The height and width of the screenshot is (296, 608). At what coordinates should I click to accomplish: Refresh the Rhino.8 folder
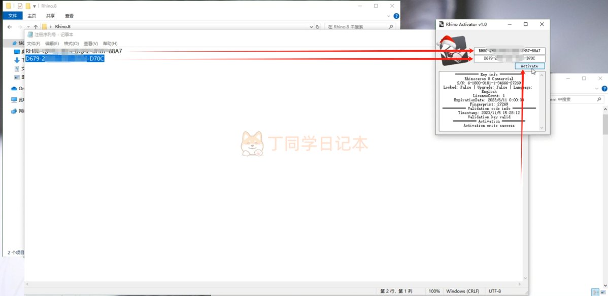click(318, 27)
